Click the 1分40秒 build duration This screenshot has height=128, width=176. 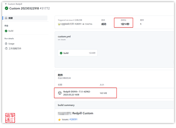(x=92, y=53)
